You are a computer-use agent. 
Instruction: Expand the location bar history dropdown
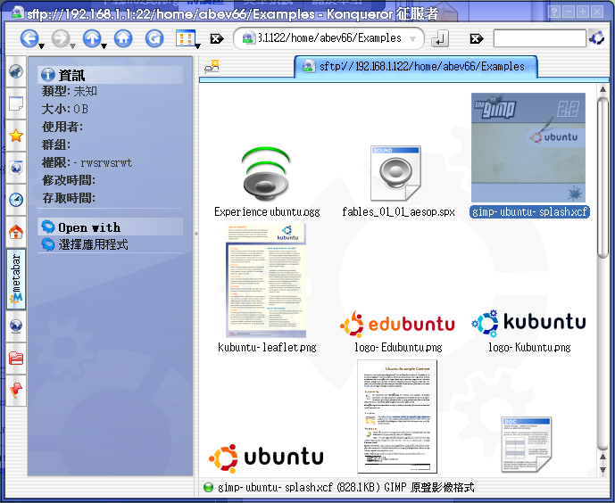point(412,38)
